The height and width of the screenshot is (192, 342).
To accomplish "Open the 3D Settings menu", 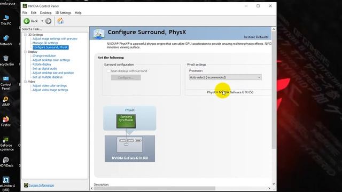I will click(63, 13).
